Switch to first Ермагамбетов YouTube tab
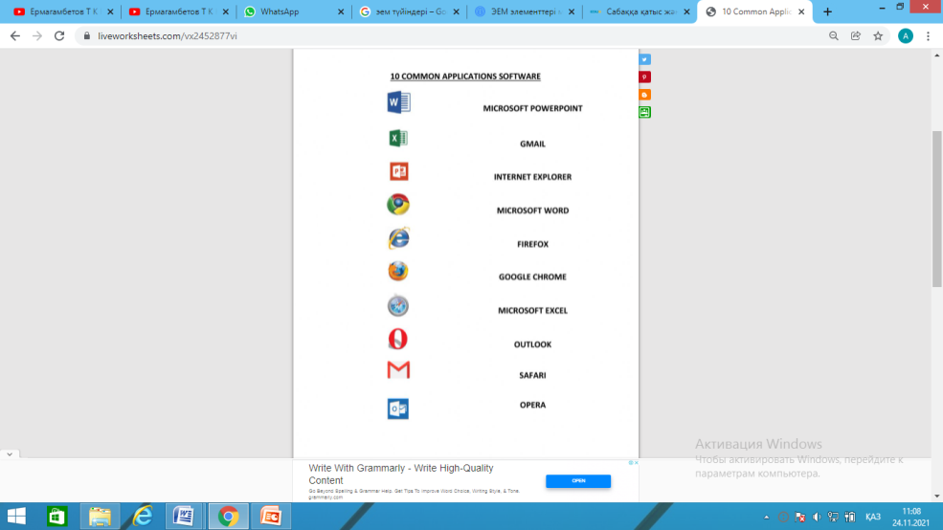This screenshot has height=530, width=943. [64, 11]
